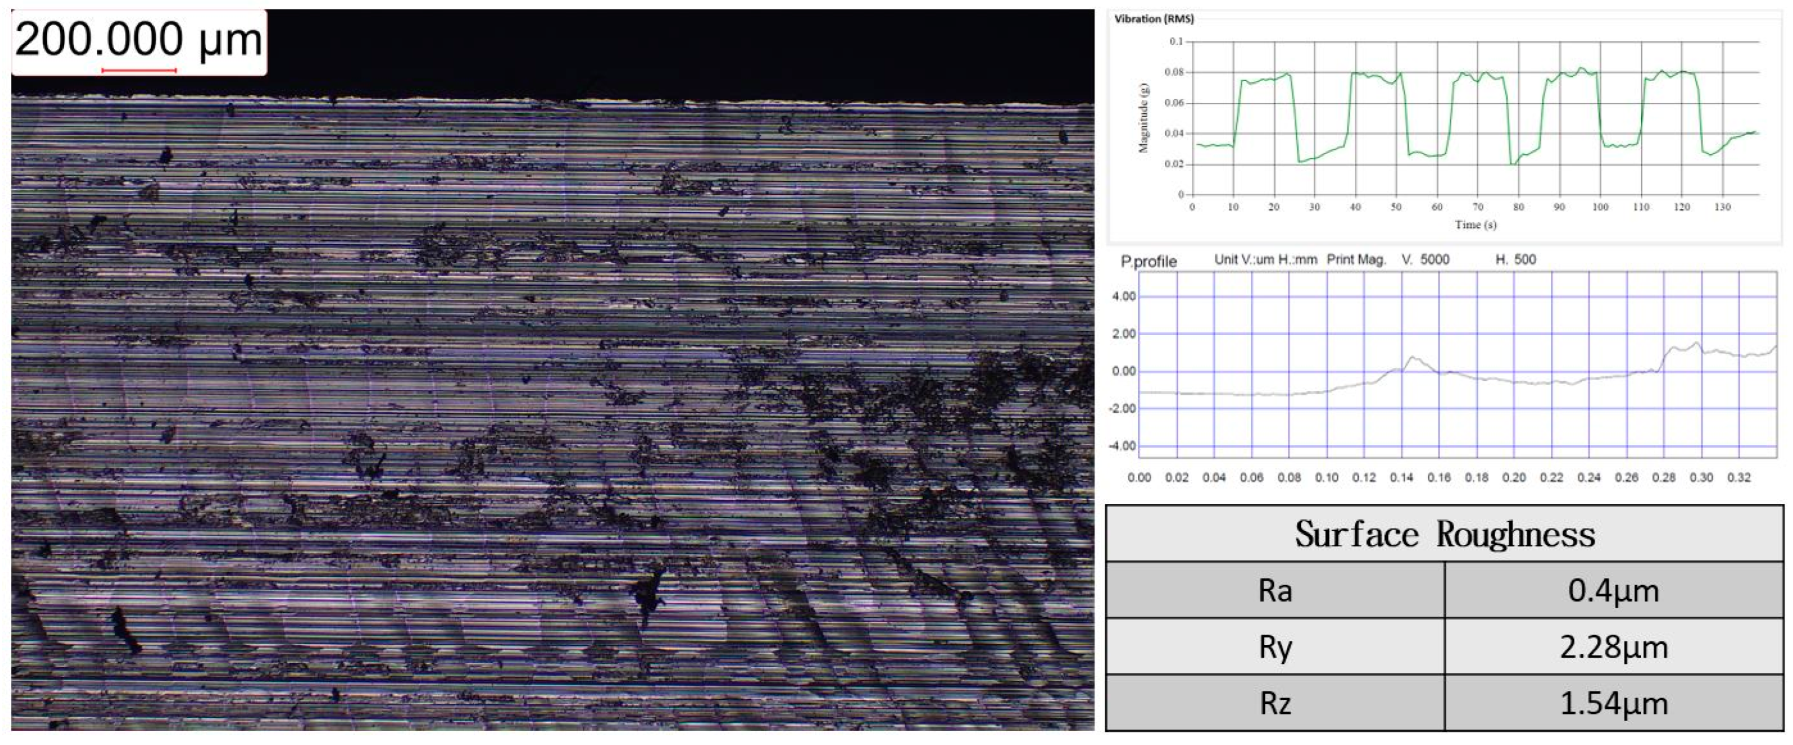
Task: Click the Time (s) axis label
Action: [x=1475, y=225]
